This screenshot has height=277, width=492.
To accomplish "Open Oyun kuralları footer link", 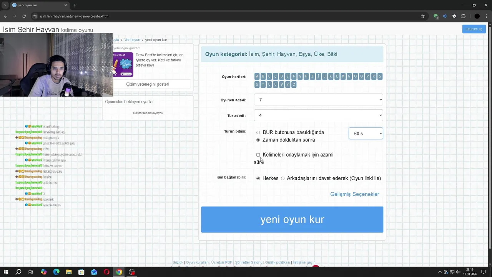I will coord(197,262).
